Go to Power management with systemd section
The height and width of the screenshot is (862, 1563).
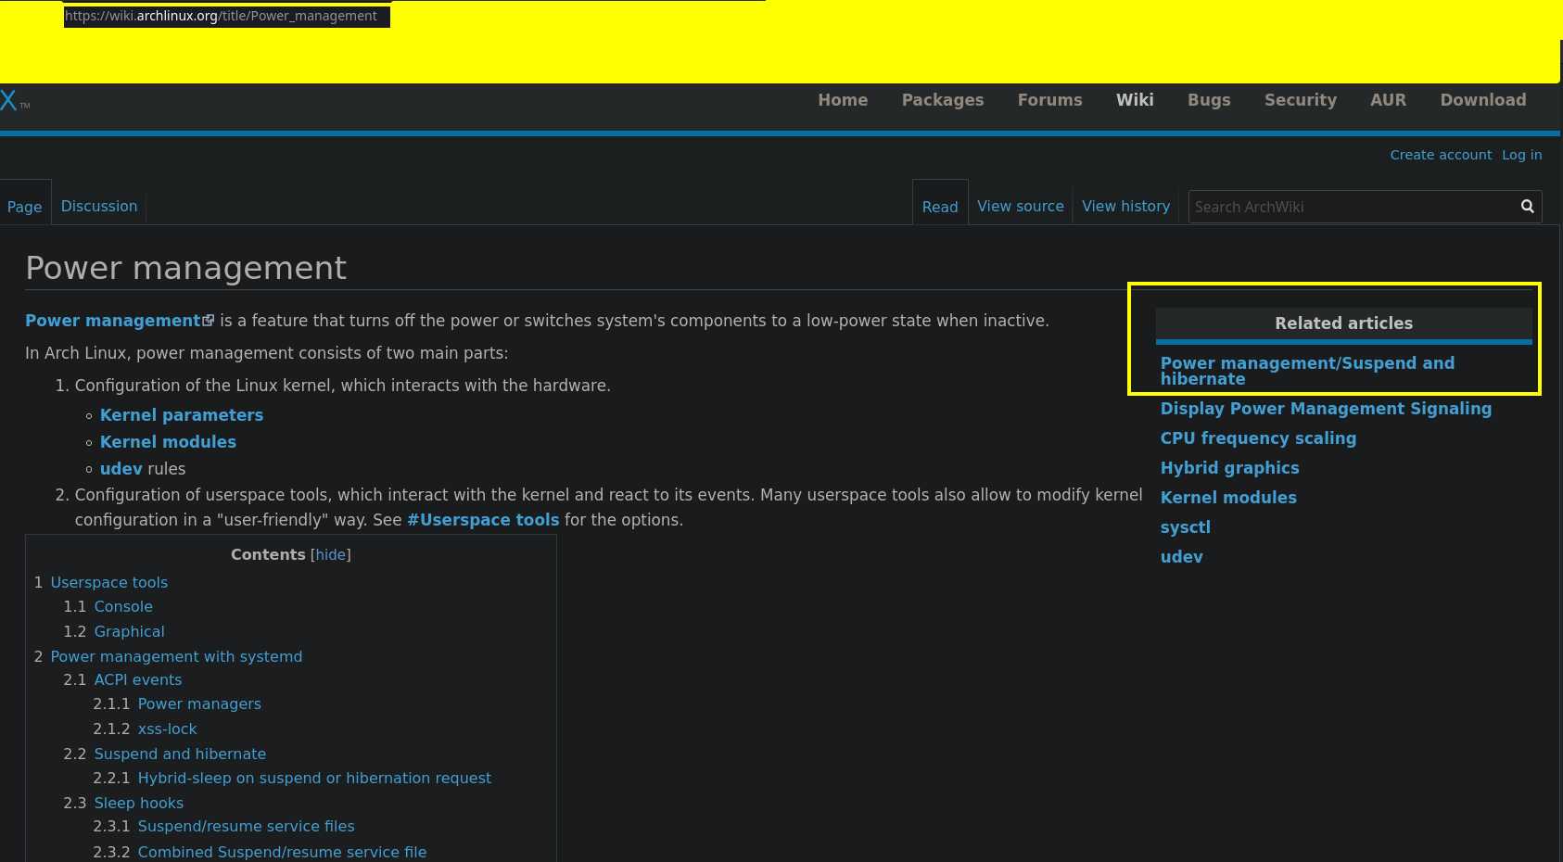[176, 656]
